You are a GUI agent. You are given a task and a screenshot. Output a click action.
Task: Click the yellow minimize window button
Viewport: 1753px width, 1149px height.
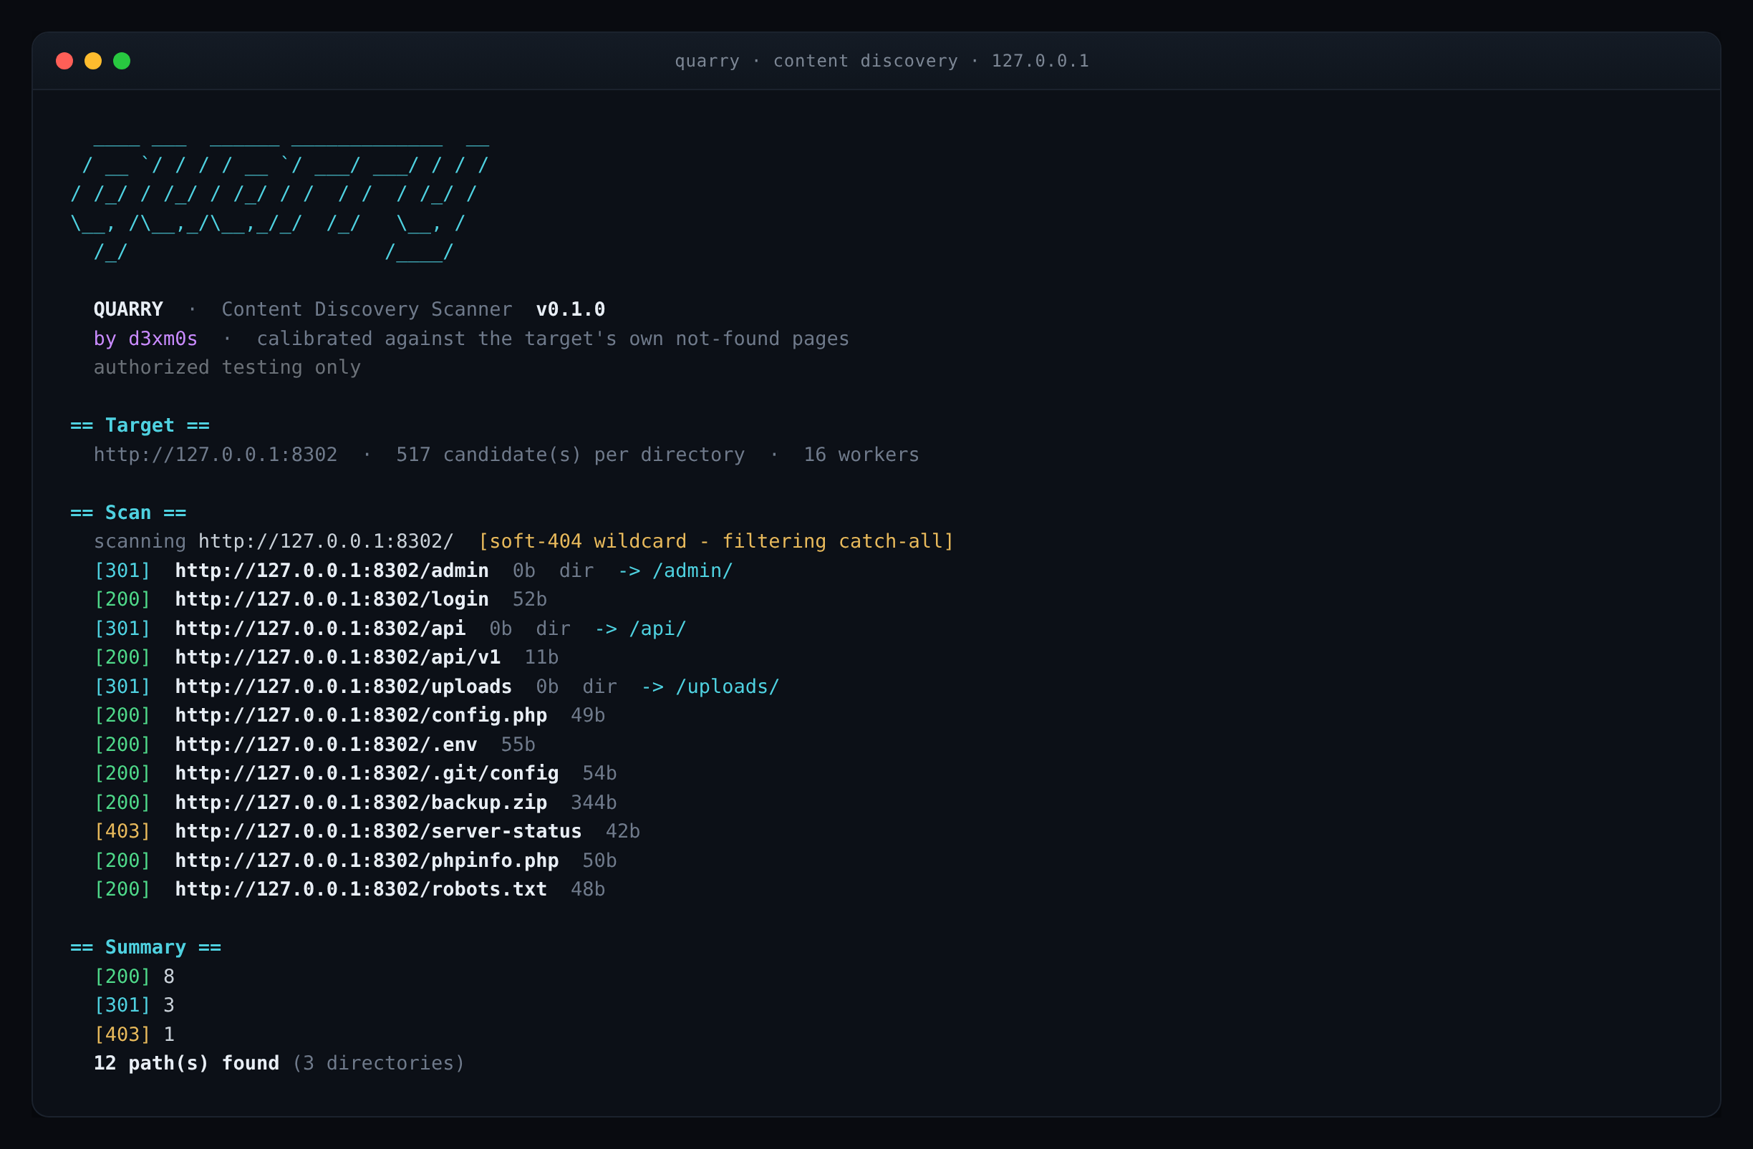pyautogui.click(x=93, y=60)
